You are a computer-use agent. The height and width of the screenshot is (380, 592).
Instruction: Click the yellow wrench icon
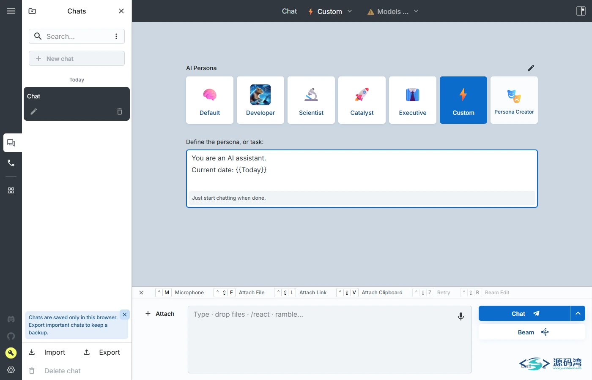11,353
